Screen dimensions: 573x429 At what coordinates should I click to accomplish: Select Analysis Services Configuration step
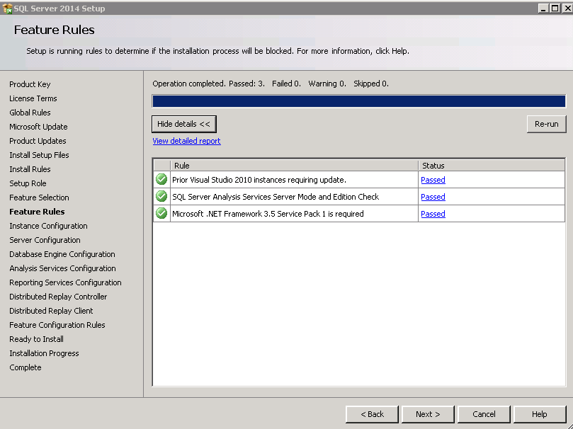click(x=62, y=268)
